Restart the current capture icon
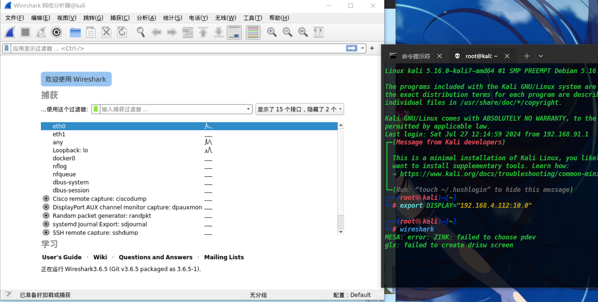The height and width of the screenshot is (302, 598). click(x=41, y=32)
